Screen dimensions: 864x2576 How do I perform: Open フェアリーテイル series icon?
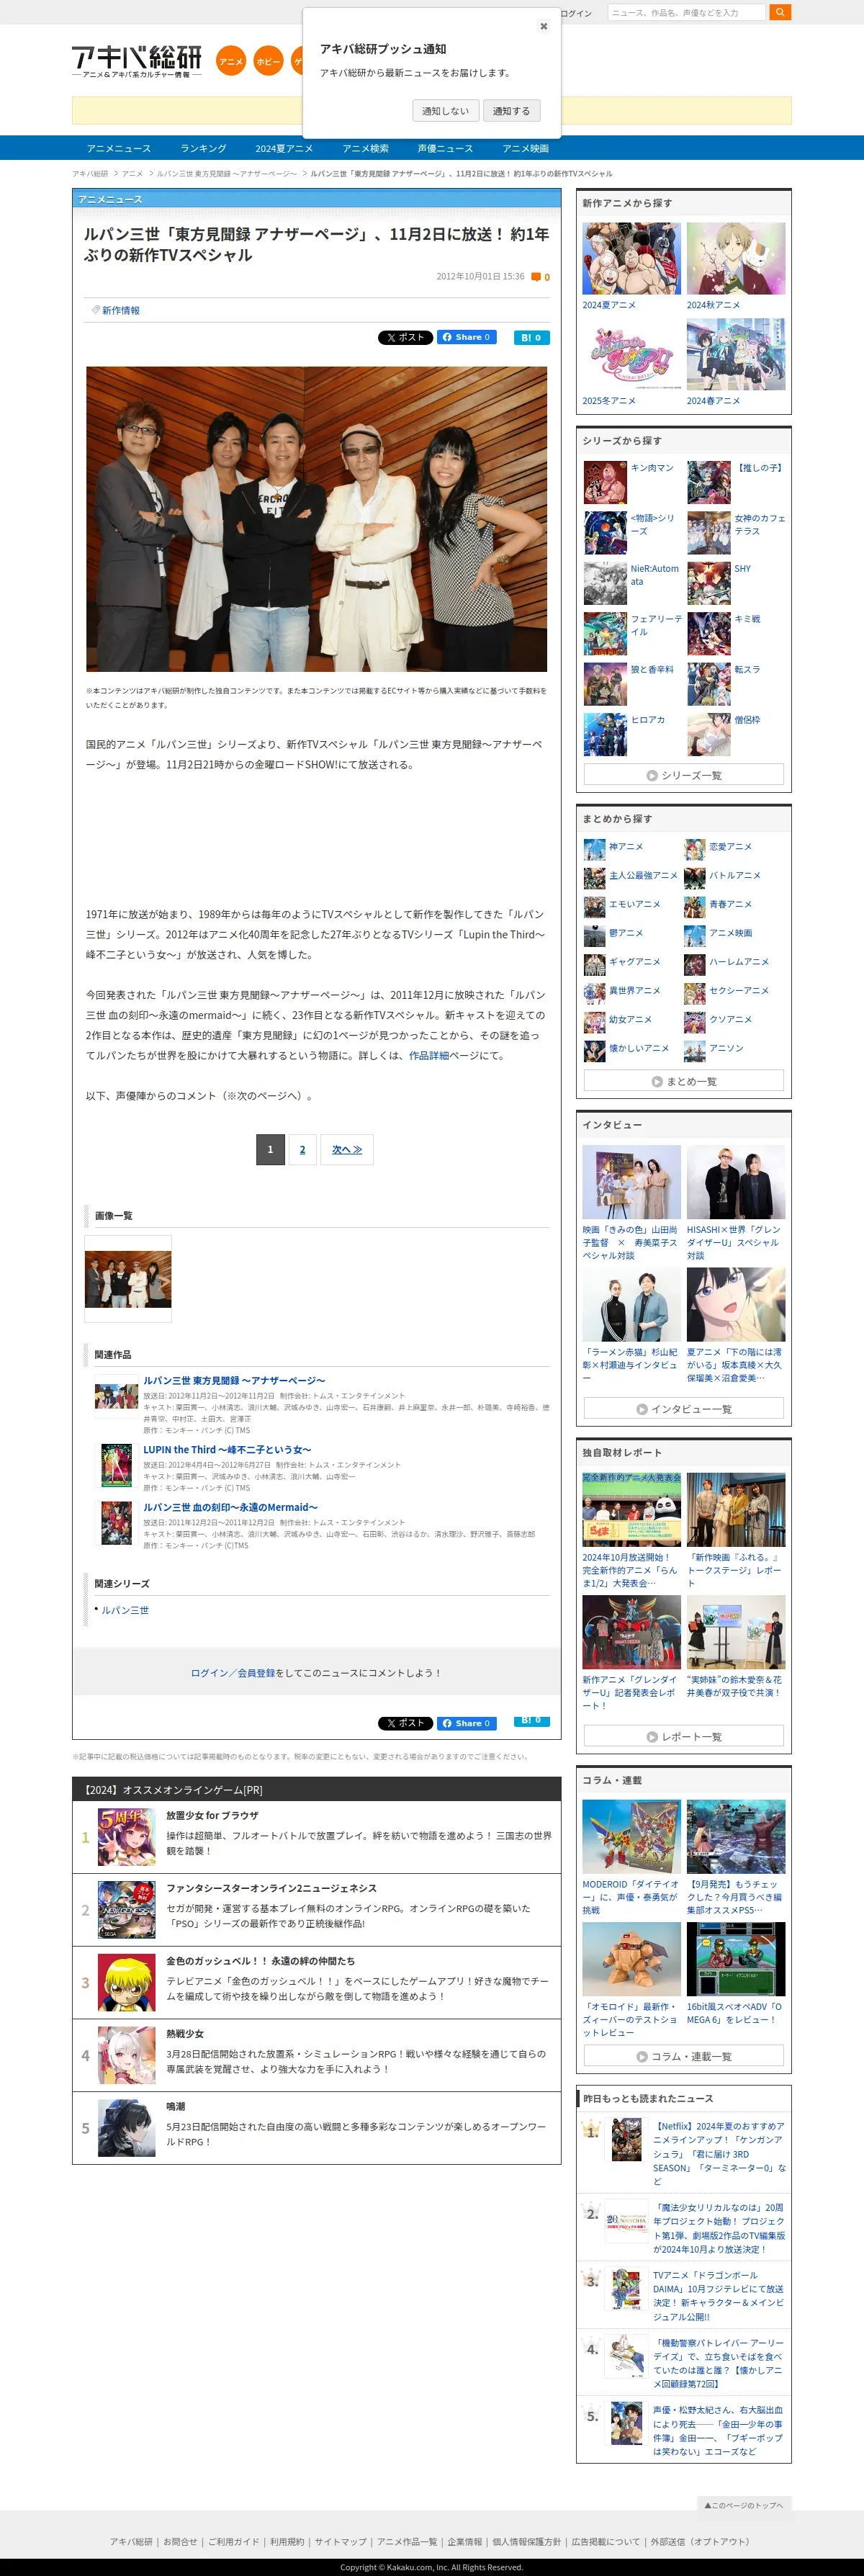605,633
